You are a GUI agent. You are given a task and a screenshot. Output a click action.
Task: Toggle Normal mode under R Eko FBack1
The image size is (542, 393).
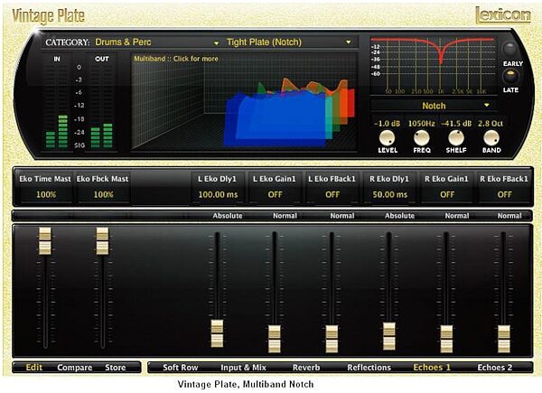[509, 216]
